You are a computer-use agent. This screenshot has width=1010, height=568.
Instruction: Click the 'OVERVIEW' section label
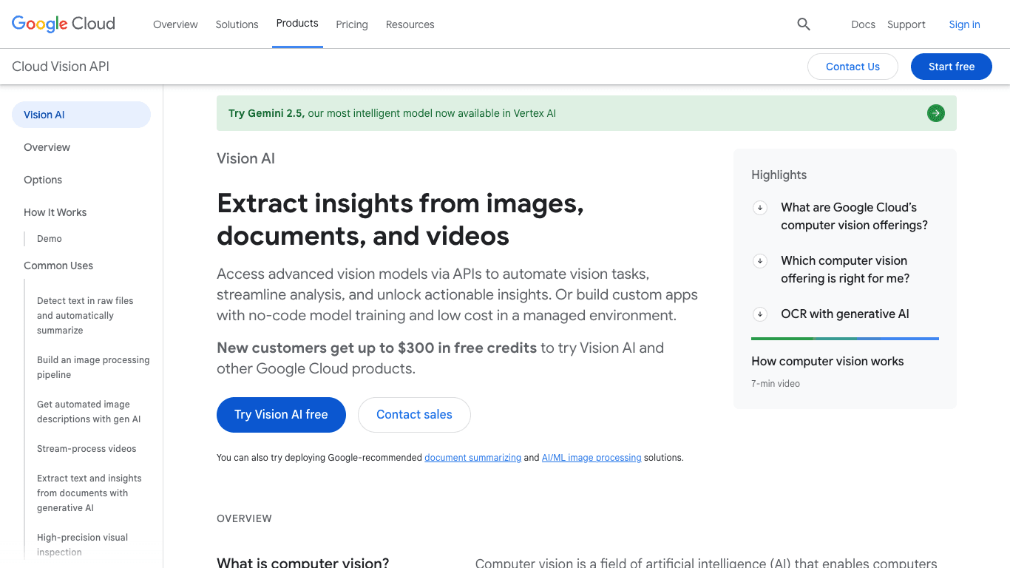coord(244,518)
